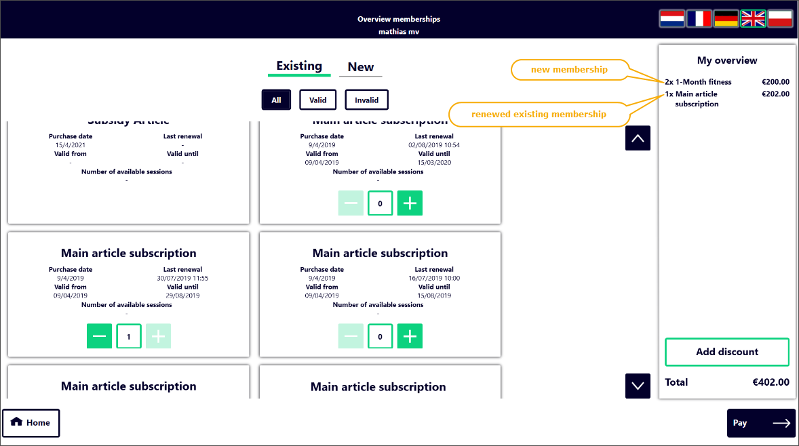The image size is (799, 446).
Task: Filter by Valid memberships
Action: [x=317, y=100]
